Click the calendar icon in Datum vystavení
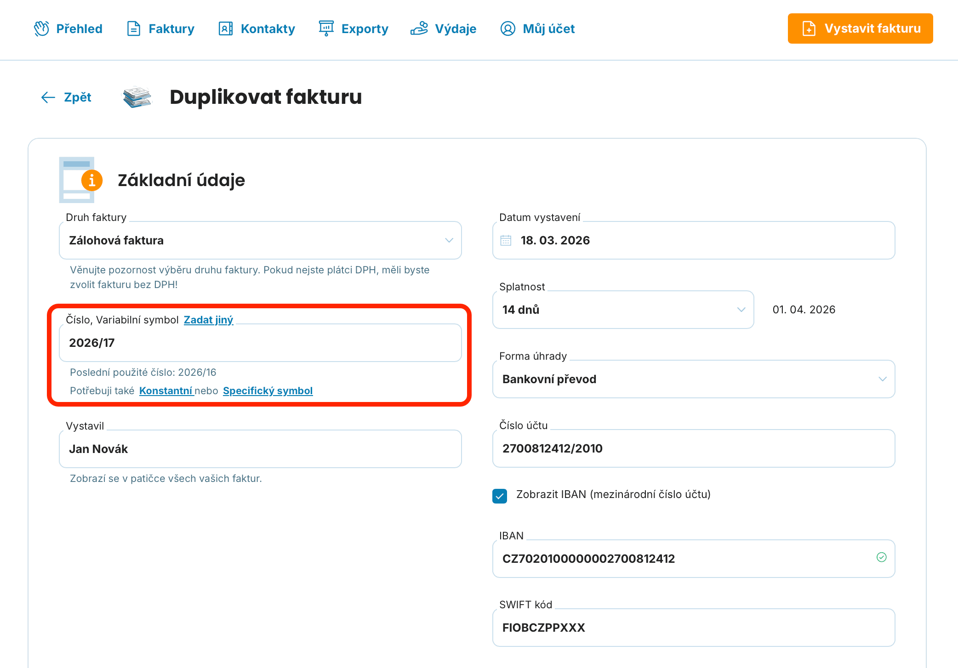 click(506, 240)
